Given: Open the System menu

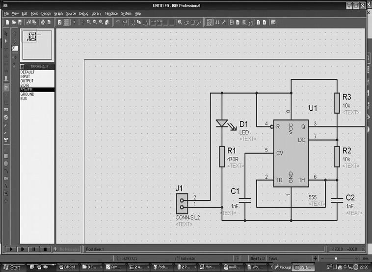Looking at the screenshot, I should coord(126,14).
